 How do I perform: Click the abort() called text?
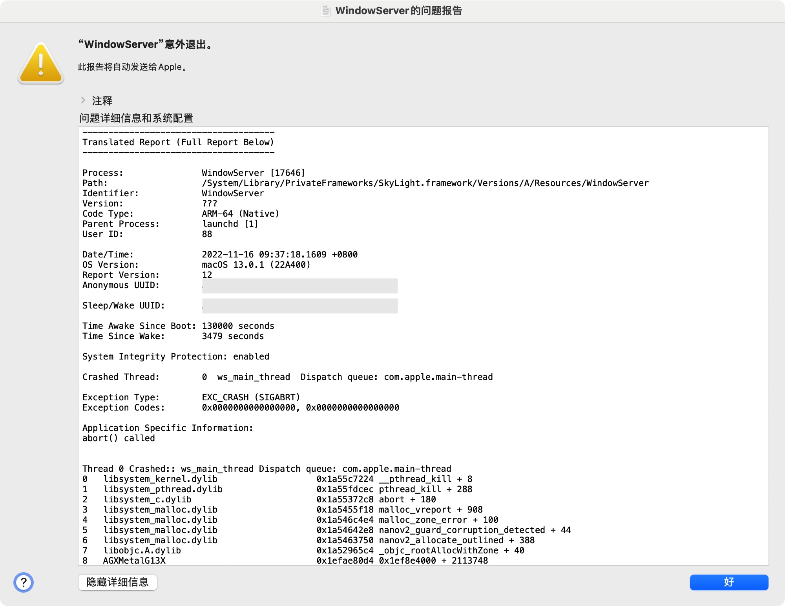pyautogui.click(x=119, y=438)
